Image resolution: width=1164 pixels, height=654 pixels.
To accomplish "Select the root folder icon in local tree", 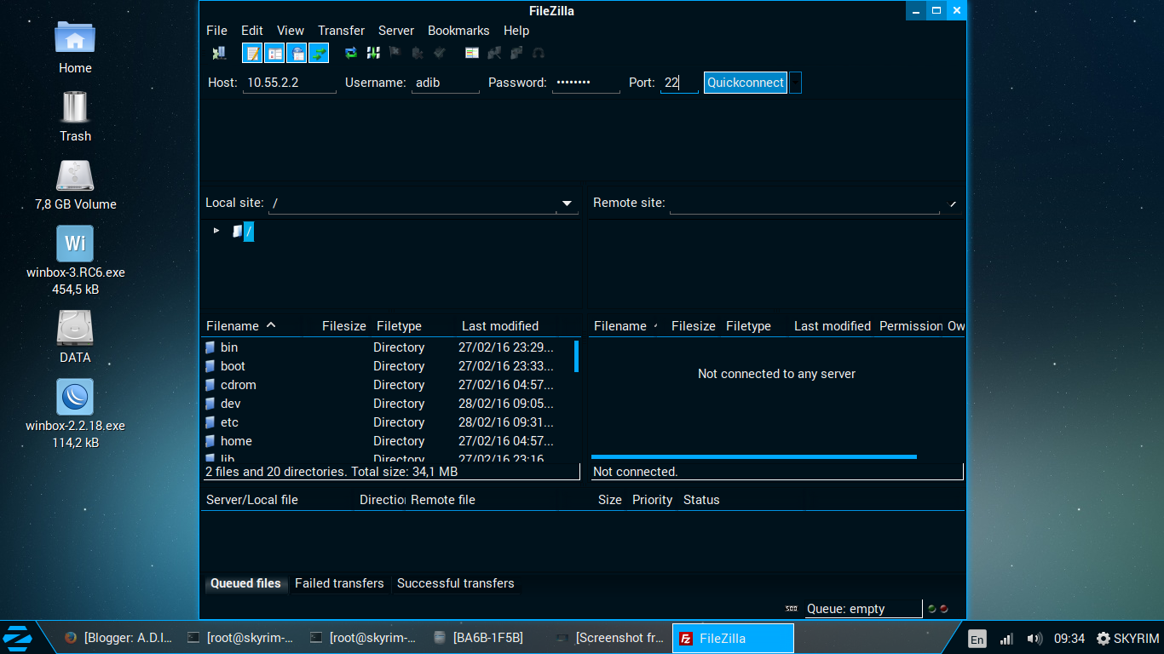I will coord(237,231).
